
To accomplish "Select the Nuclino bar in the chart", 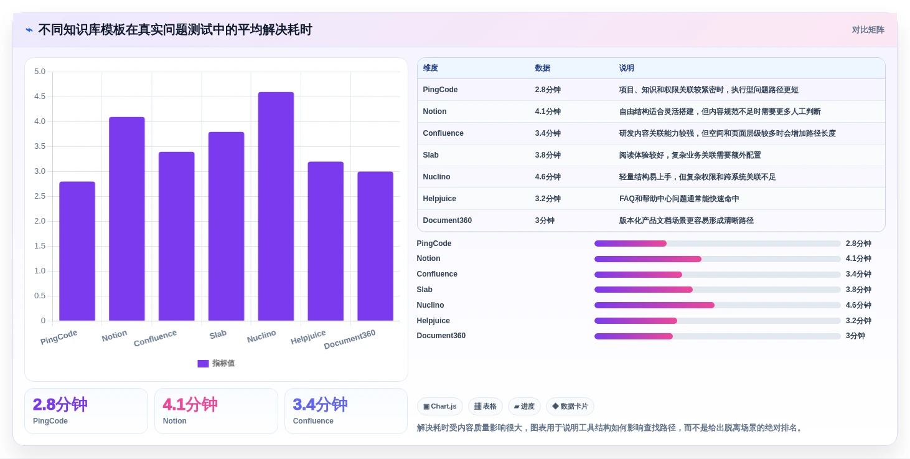I will [276, 206].
